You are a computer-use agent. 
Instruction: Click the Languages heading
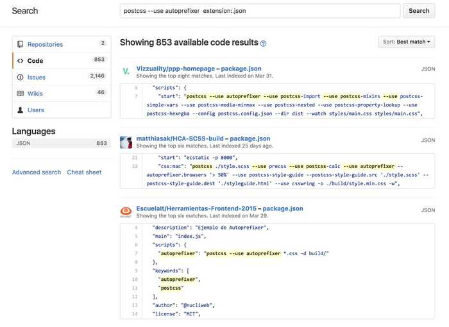click(x=34, y=131)
